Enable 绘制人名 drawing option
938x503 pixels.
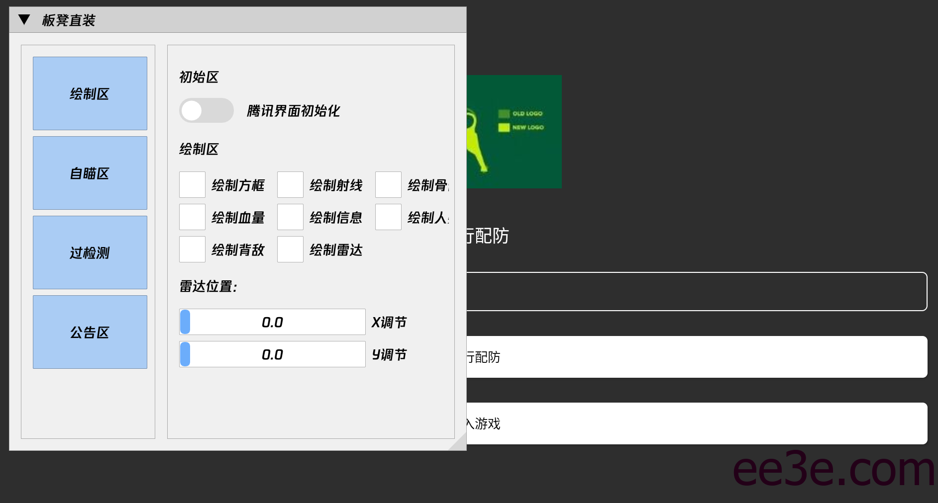pos(388,217)
